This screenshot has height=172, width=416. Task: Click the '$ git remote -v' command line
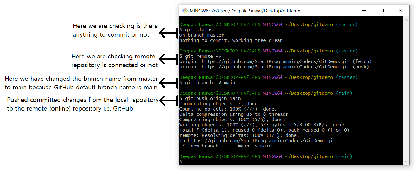click(201, 56)
